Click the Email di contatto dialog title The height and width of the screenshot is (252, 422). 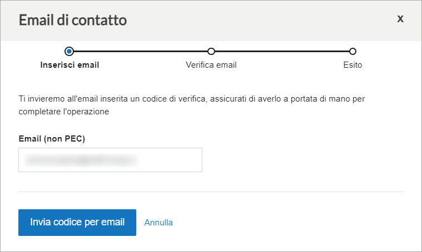pos(73,20)
